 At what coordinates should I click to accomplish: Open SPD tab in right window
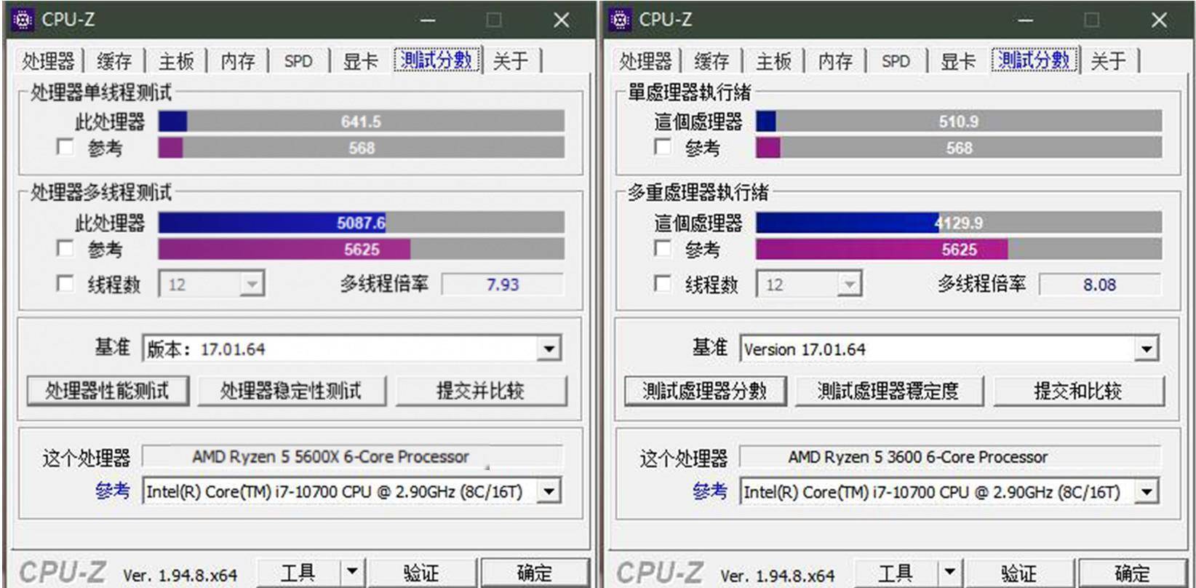(896, 61)
